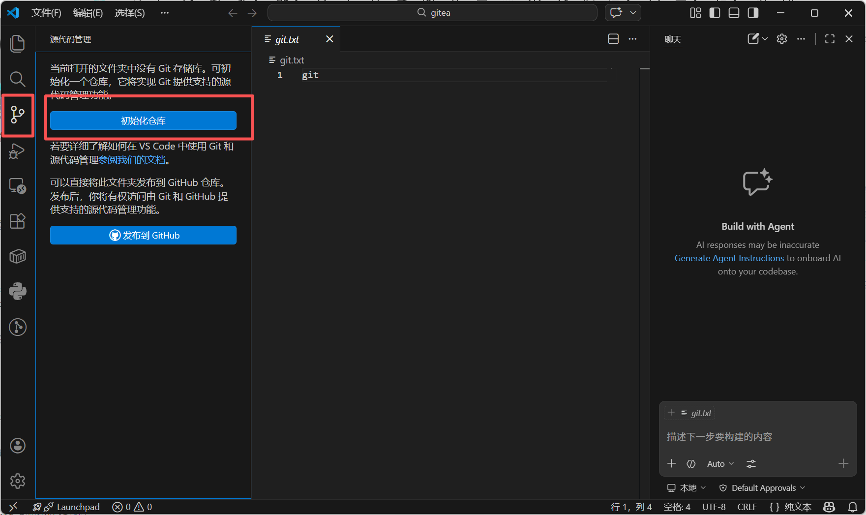Open the Search view in activity bar

(18, 79)
